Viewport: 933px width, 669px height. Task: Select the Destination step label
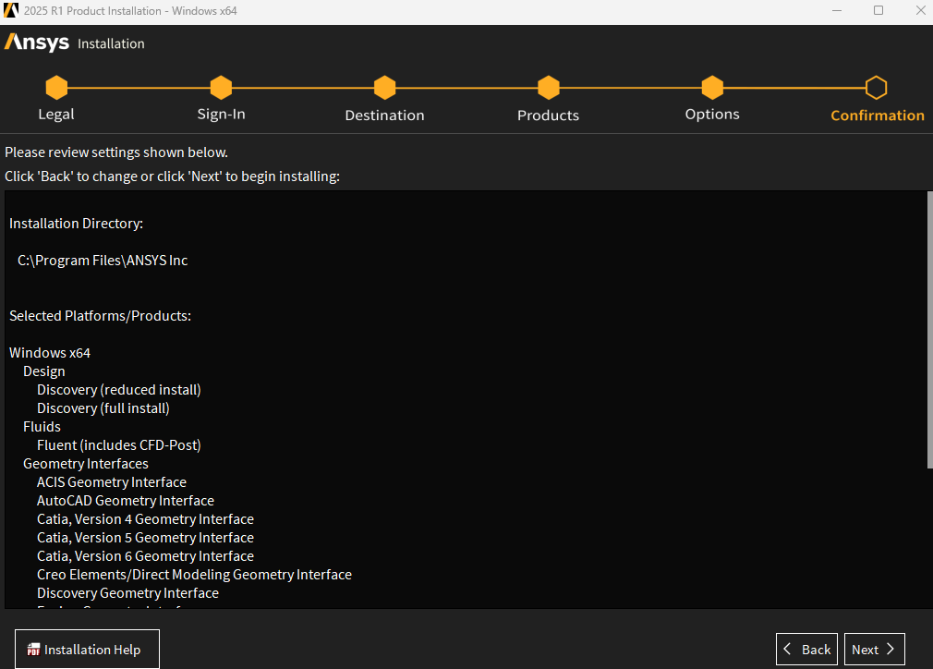pos(385,116)
